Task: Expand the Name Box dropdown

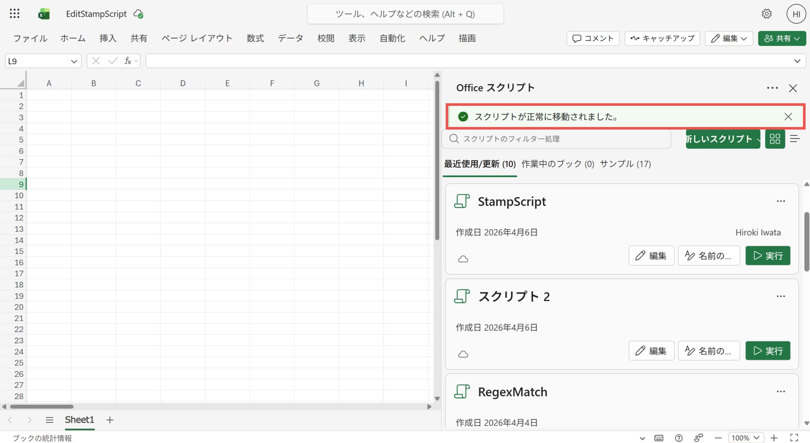Action: pyautogui.click(x=74, y=61)
